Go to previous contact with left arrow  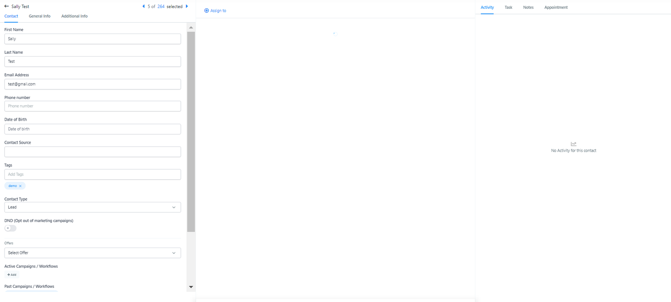pos(143,6)
